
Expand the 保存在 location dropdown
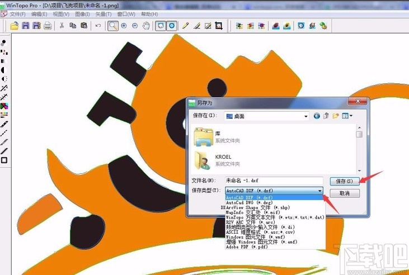click(305, 116)
